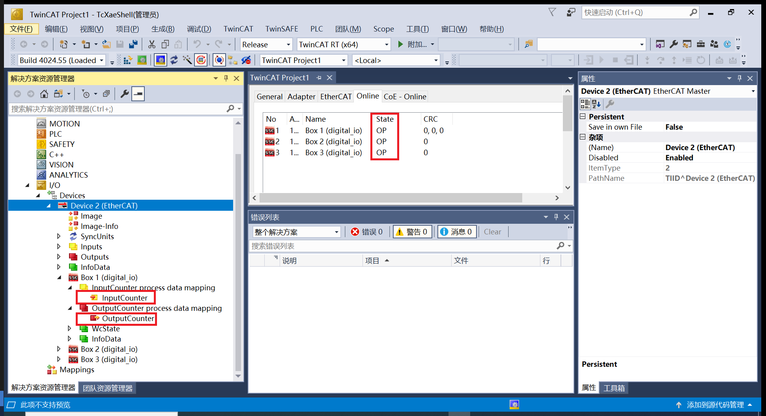Open the 文件(F) menu
This screenshot has height=416, width=766.
coord(21,29)
